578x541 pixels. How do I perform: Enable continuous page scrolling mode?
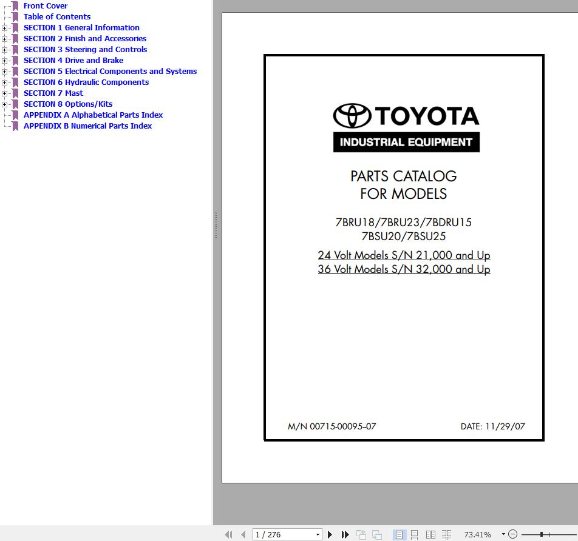click(414, 534)
